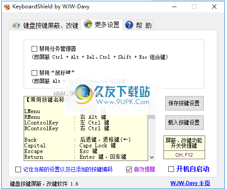
Task: Open the 帮助 tab
Action: click(138, 25)
